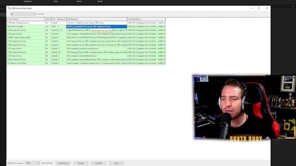Screen dimensions: 296x166
Task: Click the Audio Endpoint Broadcast Stream Mix cell
Action: [x=97, y=63]
